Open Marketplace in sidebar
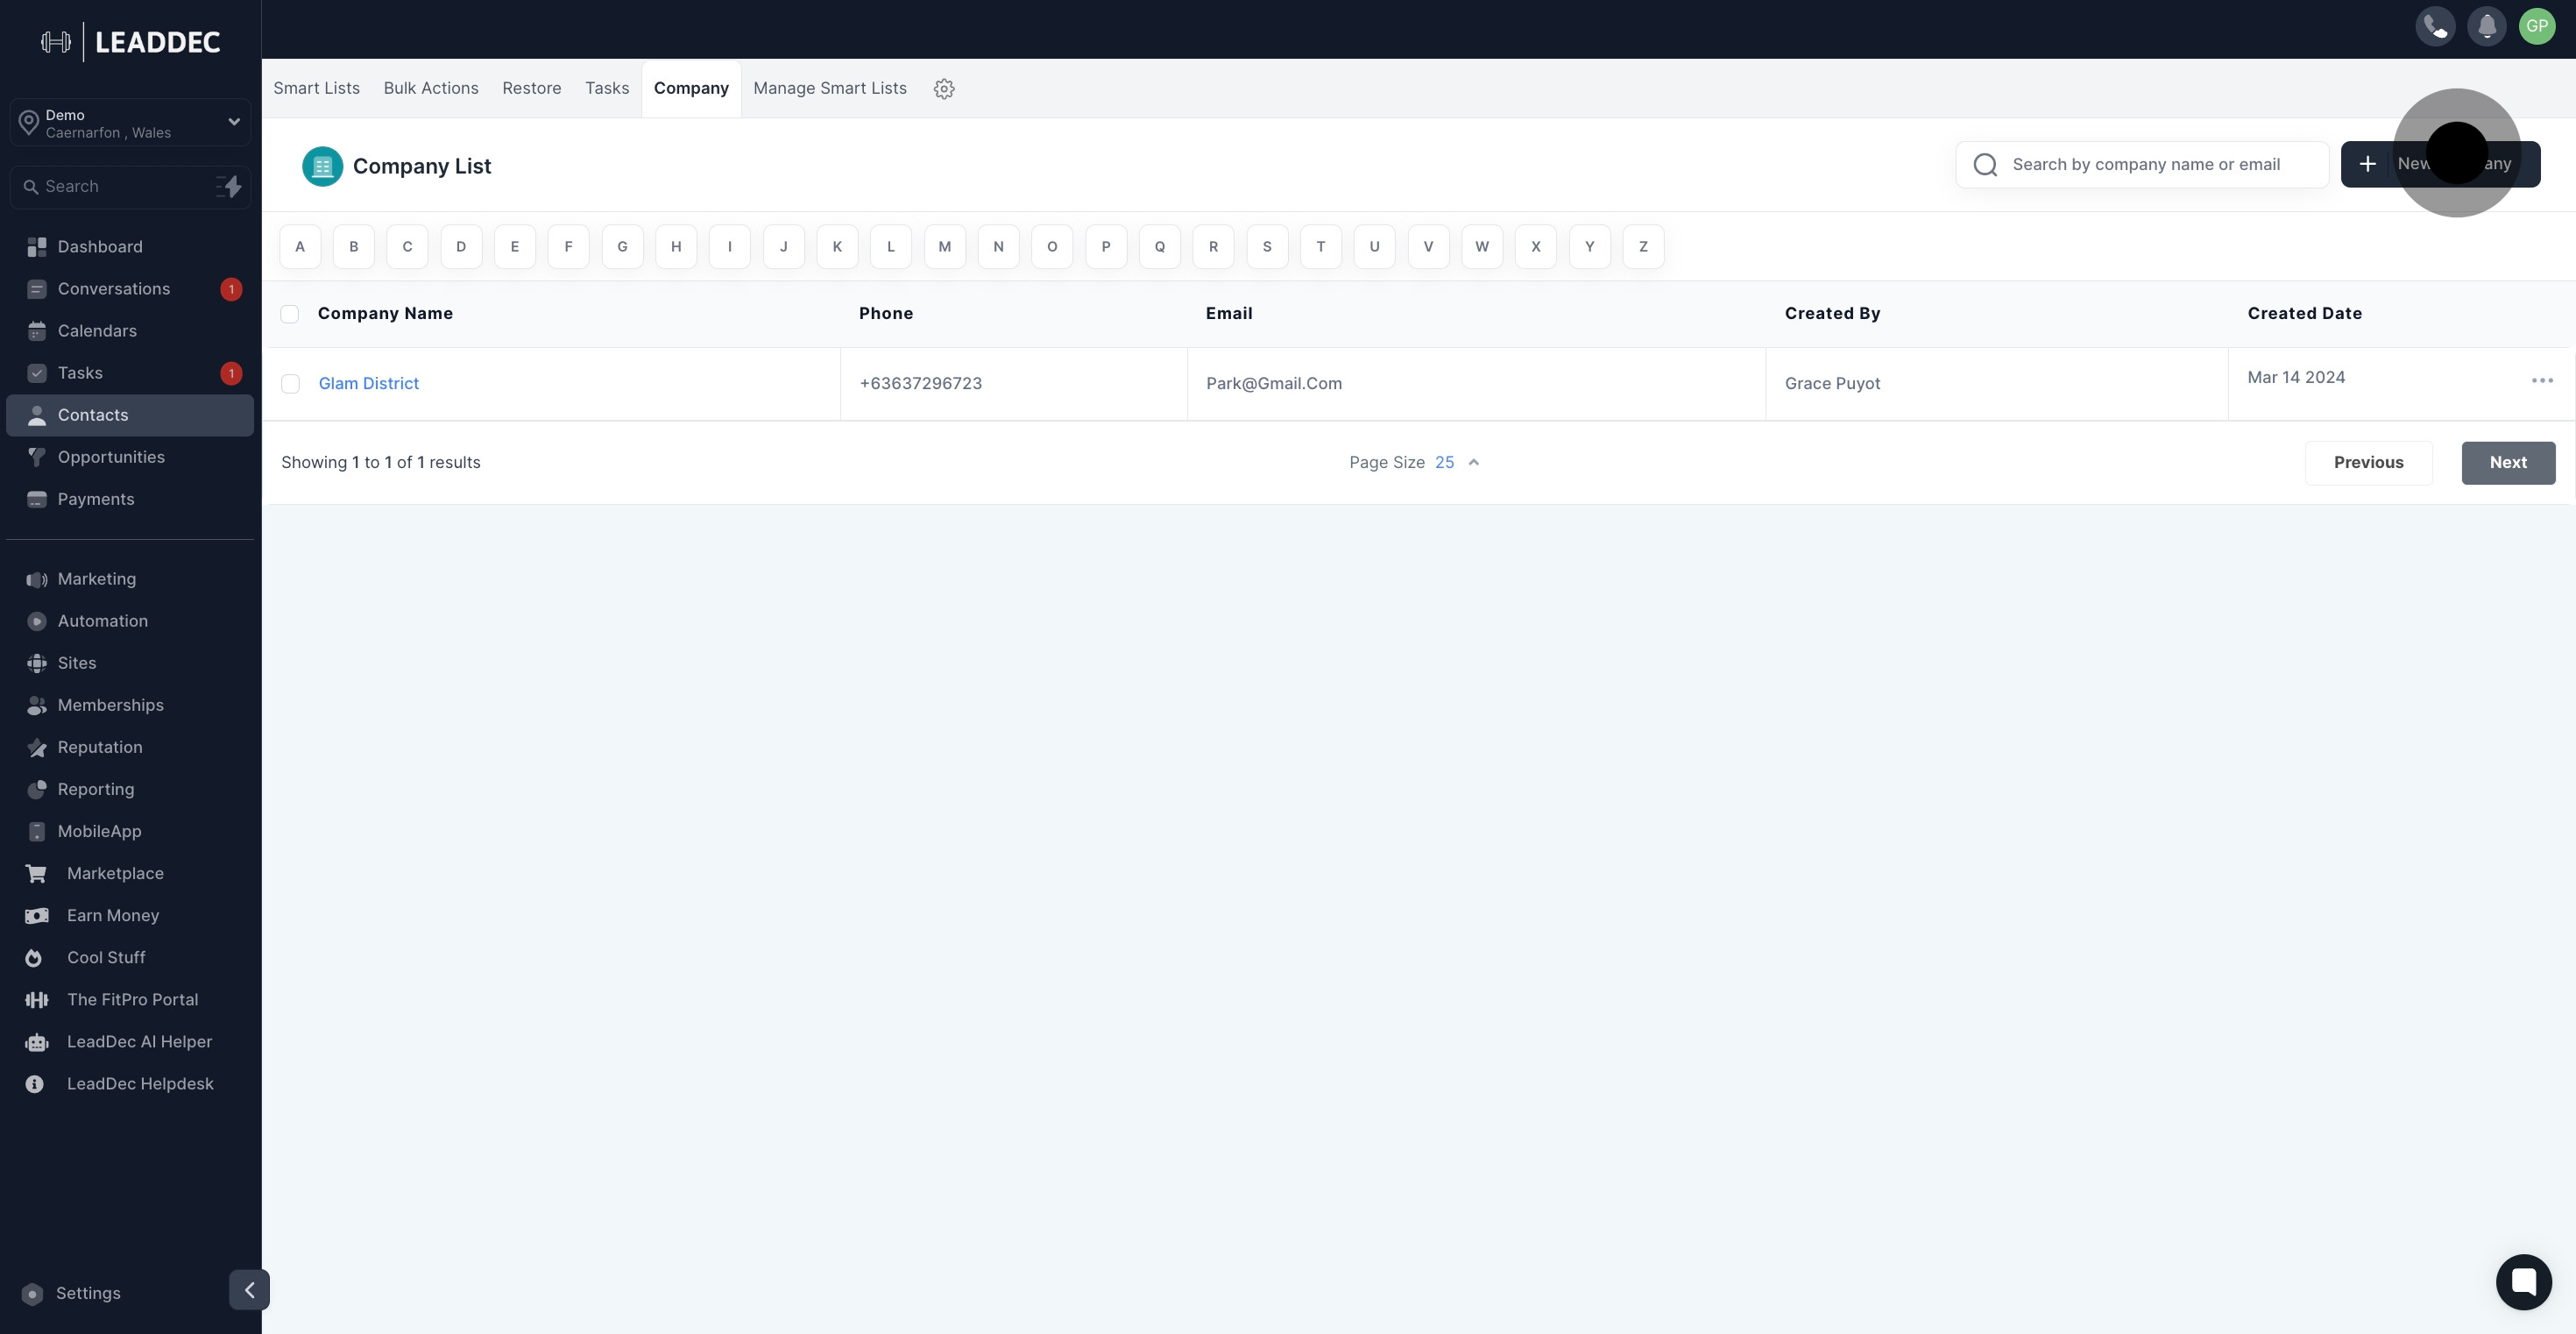Screen dimensions: 2576x1334 tap(130, 873)
